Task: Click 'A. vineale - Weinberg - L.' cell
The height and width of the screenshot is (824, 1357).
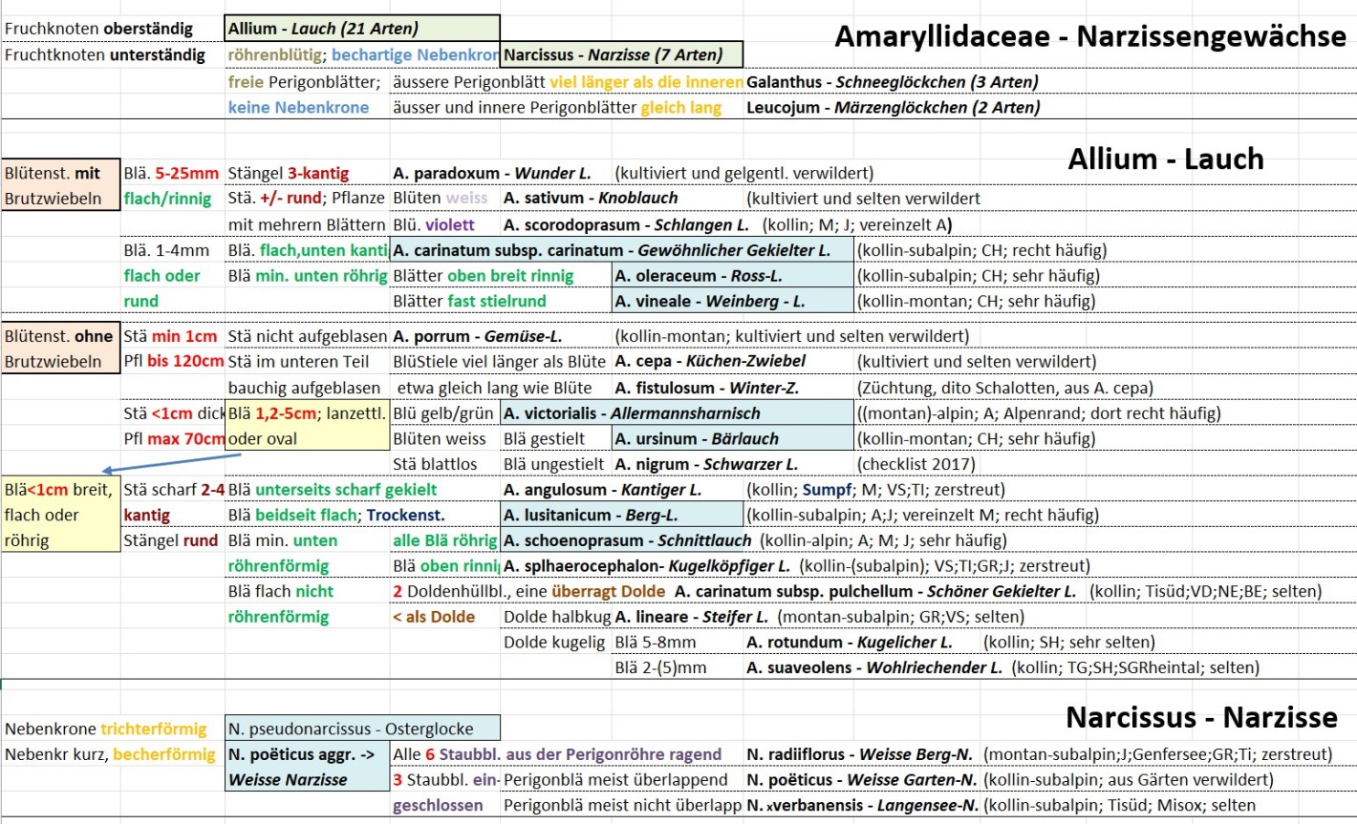Action: pyautogui.click(x=733, y=301)
